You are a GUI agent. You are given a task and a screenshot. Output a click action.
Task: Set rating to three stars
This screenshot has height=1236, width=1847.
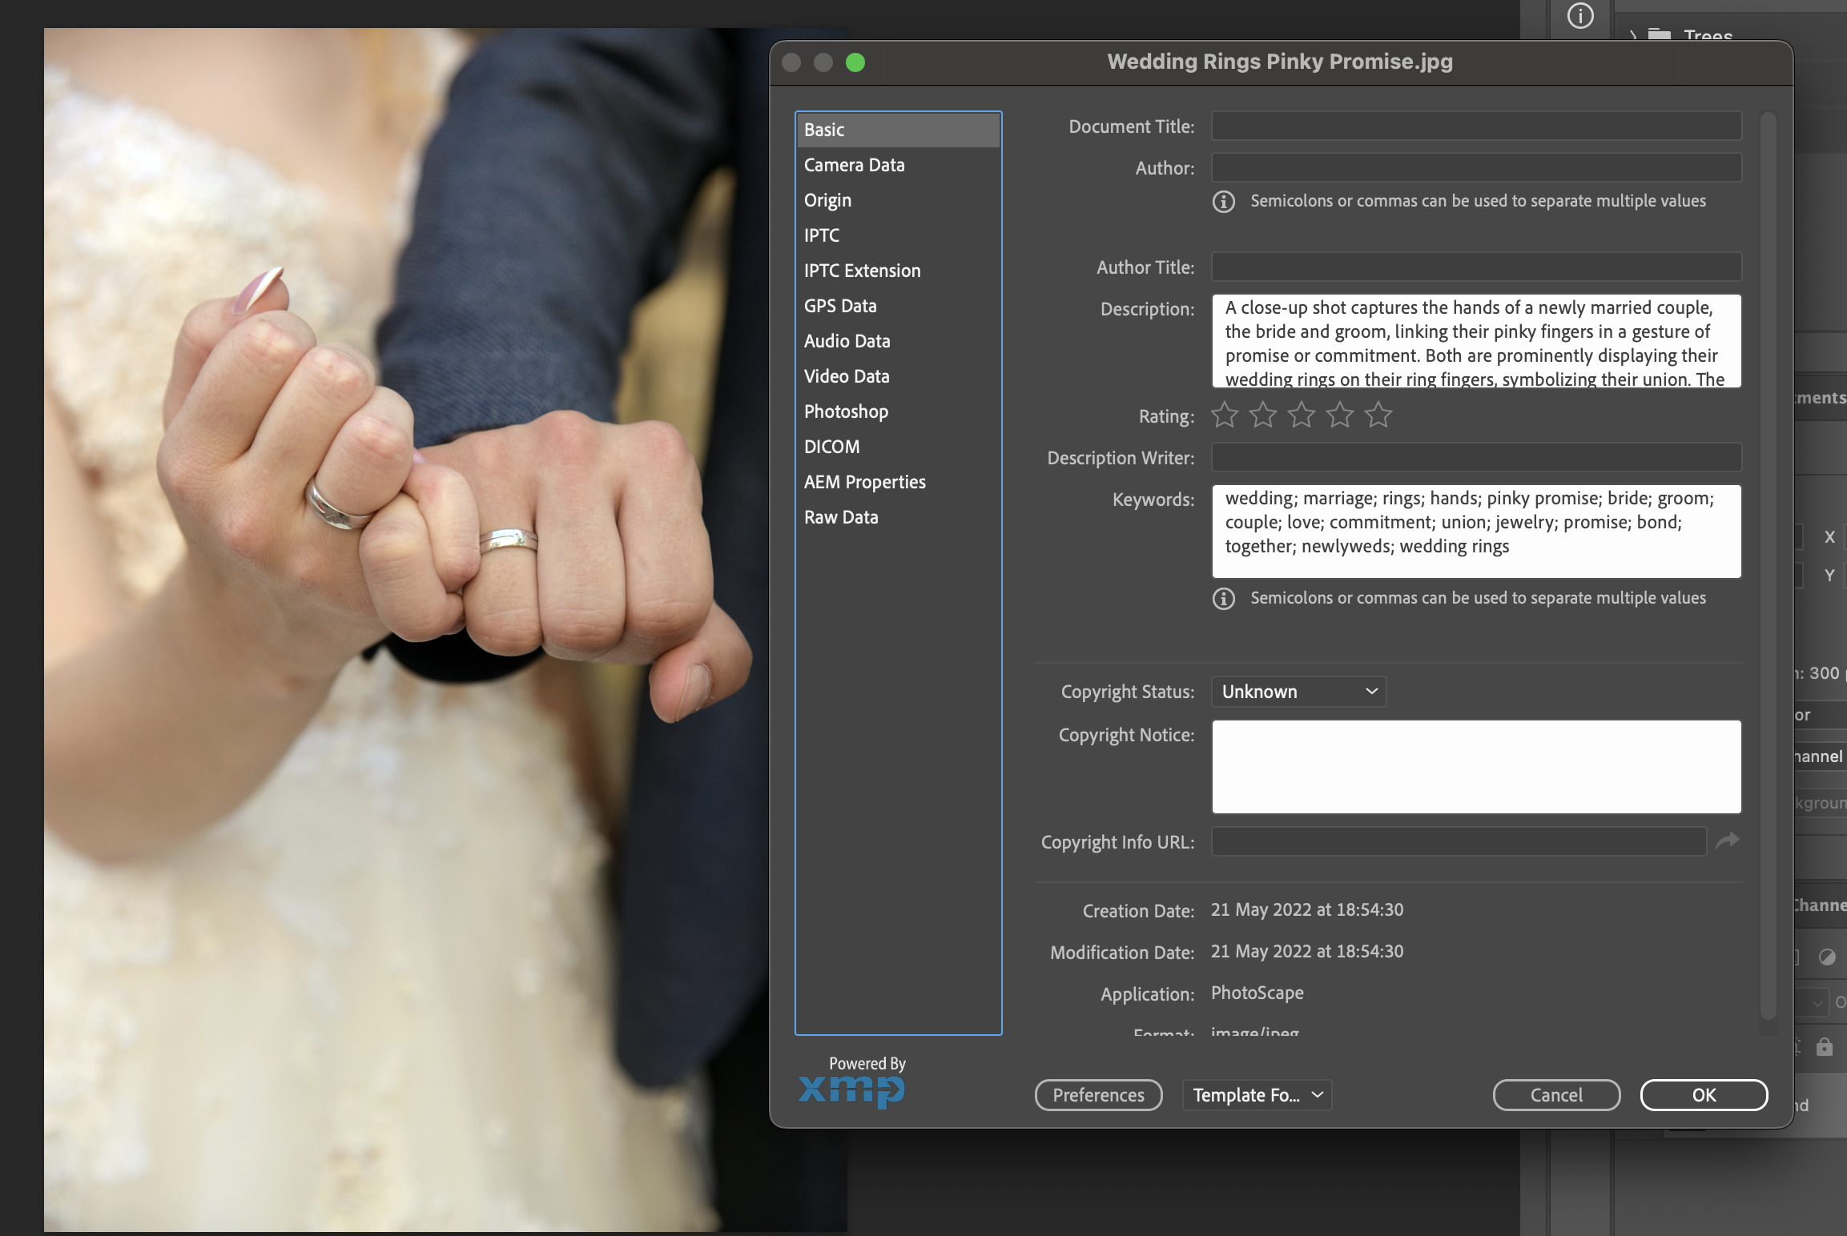(x=1301, y=415)
